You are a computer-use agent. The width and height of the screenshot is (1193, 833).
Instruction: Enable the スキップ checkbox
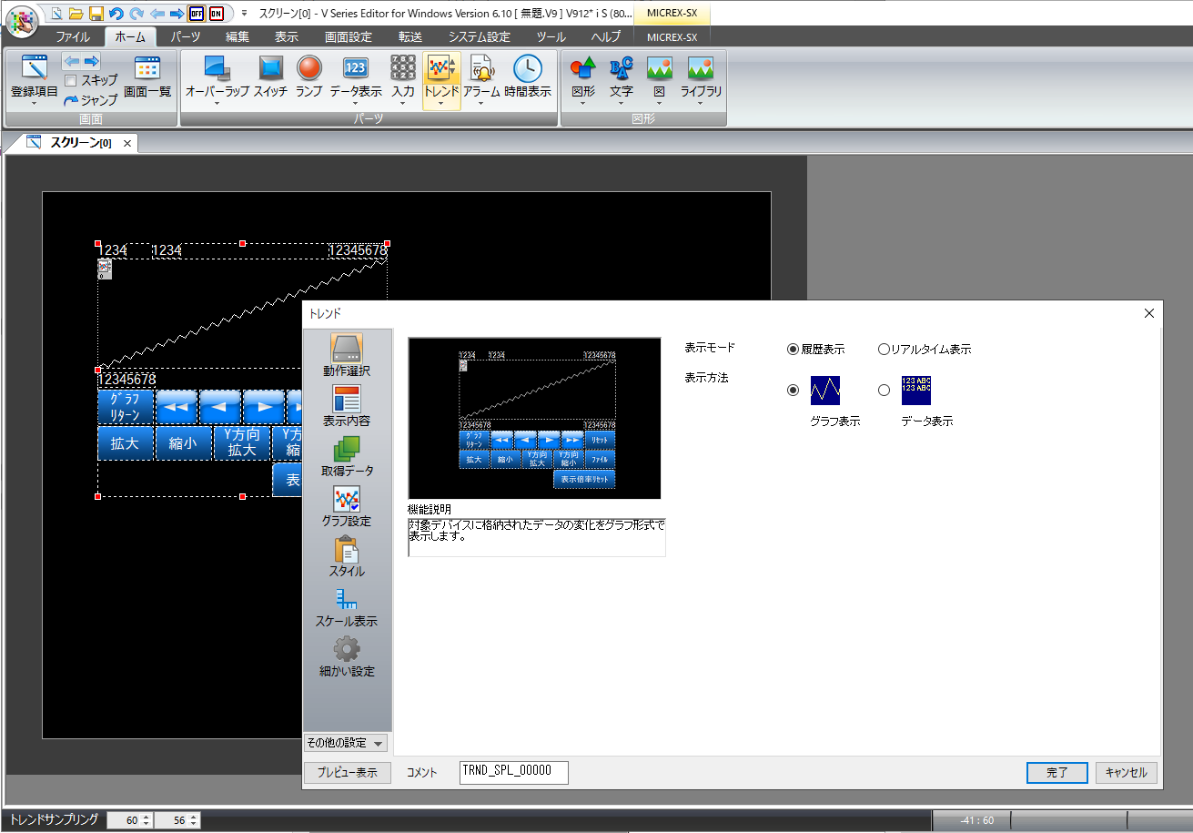71,80
